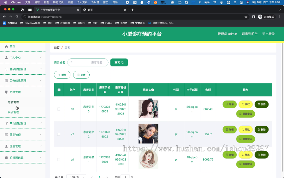Image resolution: width=284 pixels, height=178 pixels.
Task: Expand the 药品管理 menu chevron
Action: (x=41, y=134)
